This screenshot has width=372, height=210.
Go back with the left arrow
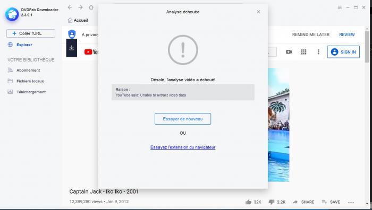click(70, 7)
